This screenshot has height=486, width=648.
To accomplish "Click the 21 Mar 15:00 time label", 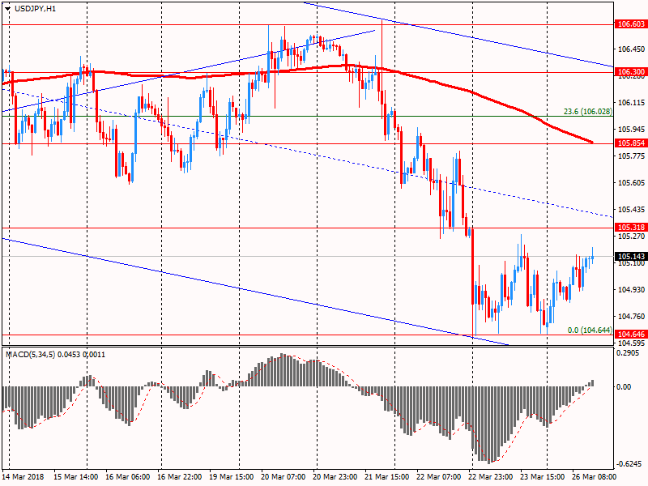I will coord(387,476).
